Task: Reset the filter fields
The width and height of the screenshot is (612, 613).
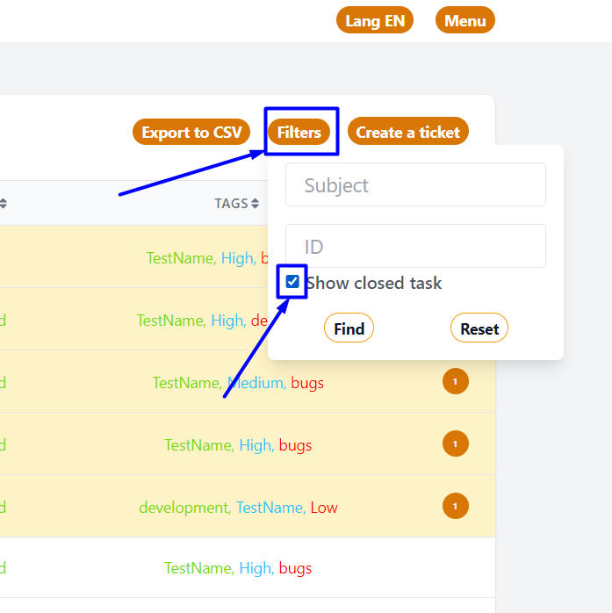Action: pyautogui.click(x=479, y=328)
